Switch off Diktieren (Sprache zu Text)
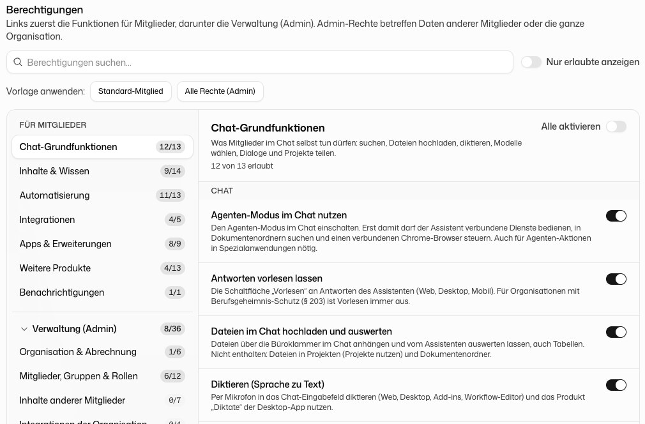Viewport: 645px width, 424px height. [x=616, y=385]
